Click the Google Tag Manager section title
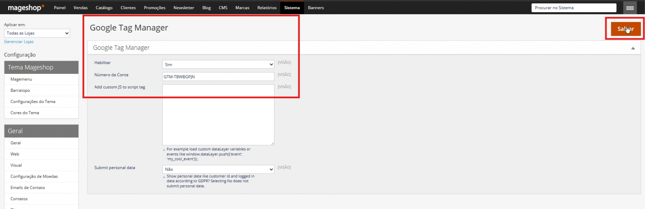Screen dimensions: 645x209 pos(121,48)
